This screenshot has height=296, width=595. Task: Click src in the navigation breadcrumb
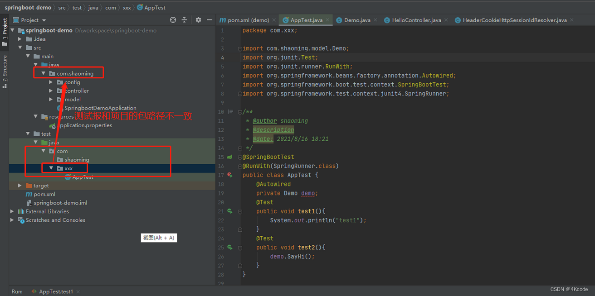click(62, 7)
